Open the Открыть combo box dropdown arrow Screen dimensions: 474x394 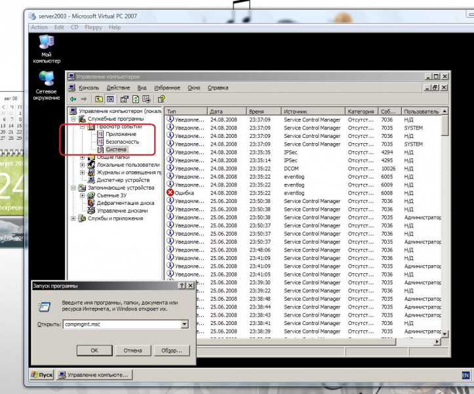[x=184, y=324]
